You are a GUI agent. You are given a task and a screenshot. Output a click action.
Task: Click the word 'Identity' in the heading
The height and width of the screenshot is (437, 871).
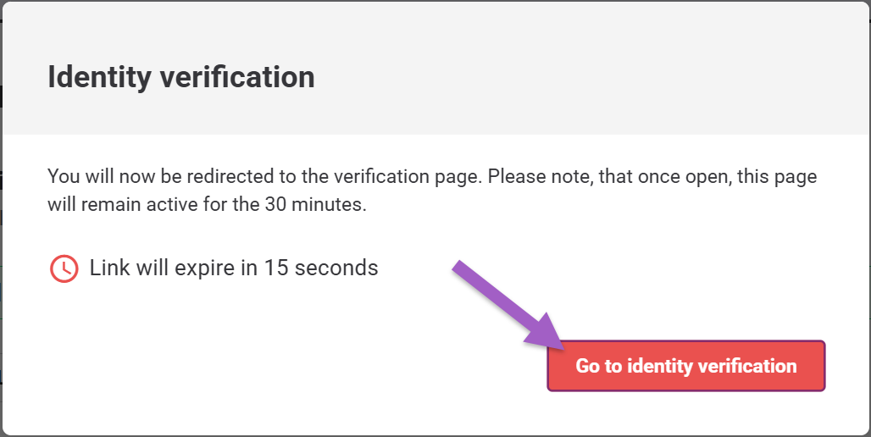[99, 76]
